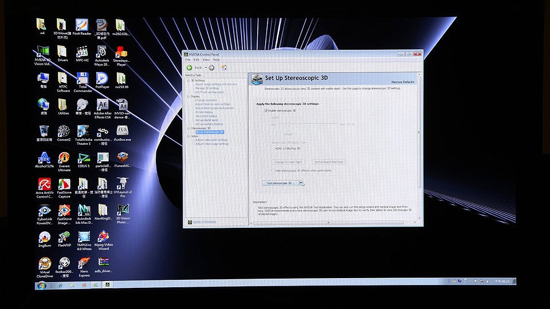Select Adjust video color settings task
The image size is (550, 309).
tap(211, 140)
